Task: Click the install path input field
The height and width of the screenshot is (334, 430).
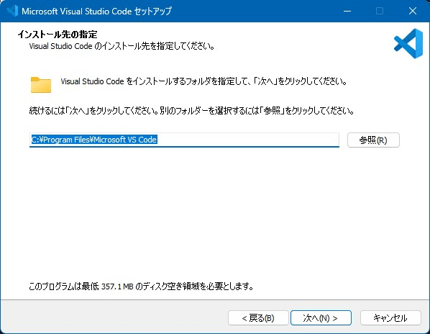Action: pos(184,140)
